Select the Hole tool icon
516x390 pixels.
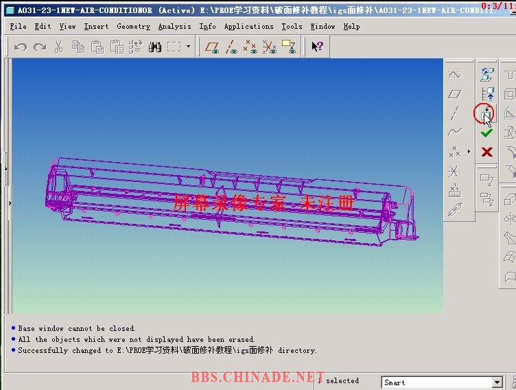pyautogui.click(x=510, y=75)
